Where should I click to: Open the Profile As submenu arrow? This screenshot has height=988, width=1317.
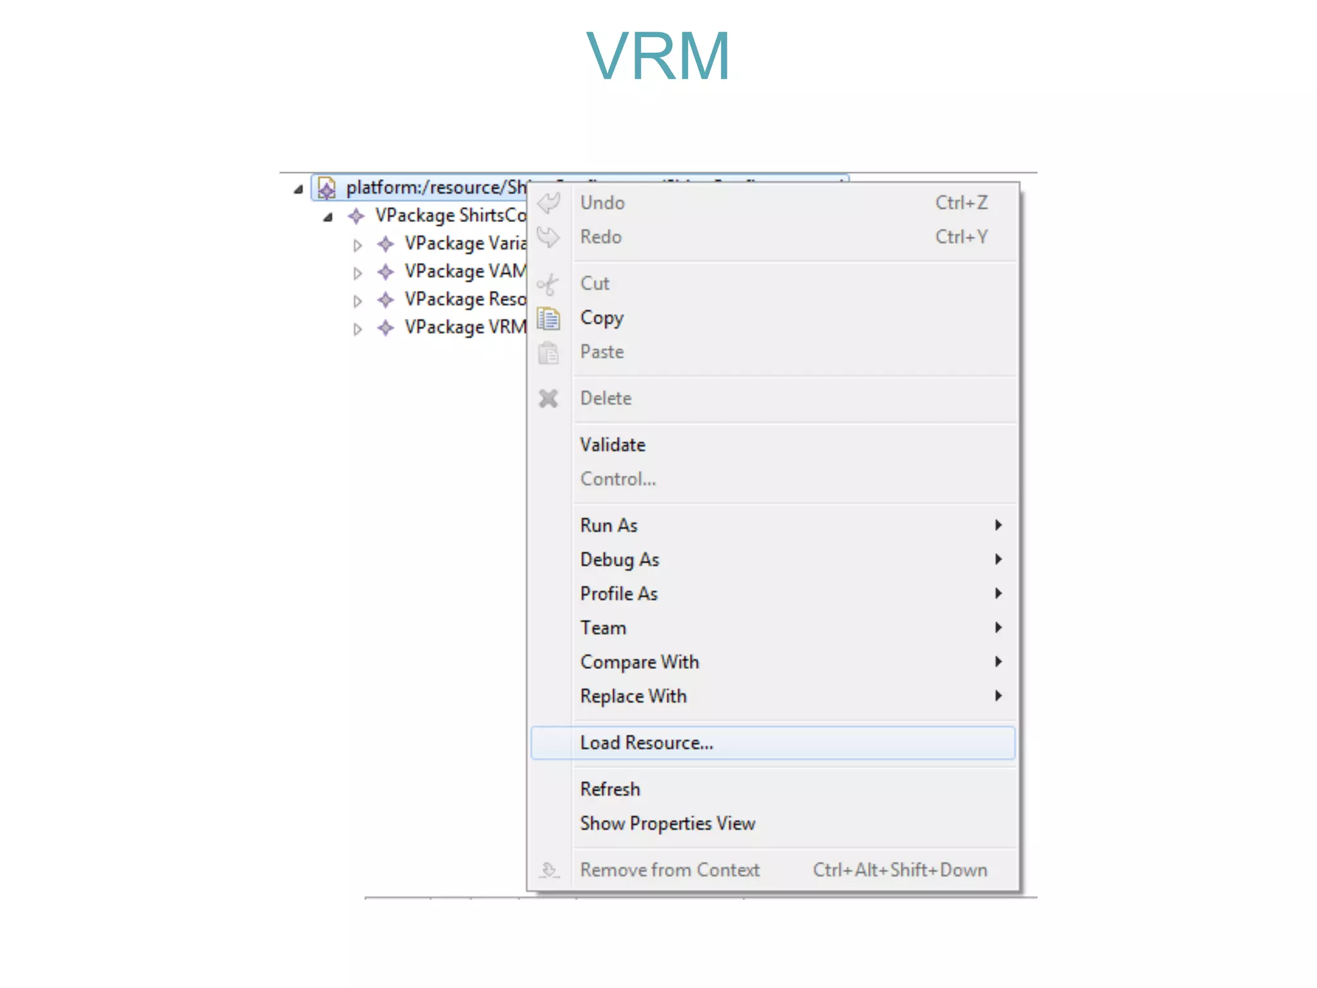point(998,594)
